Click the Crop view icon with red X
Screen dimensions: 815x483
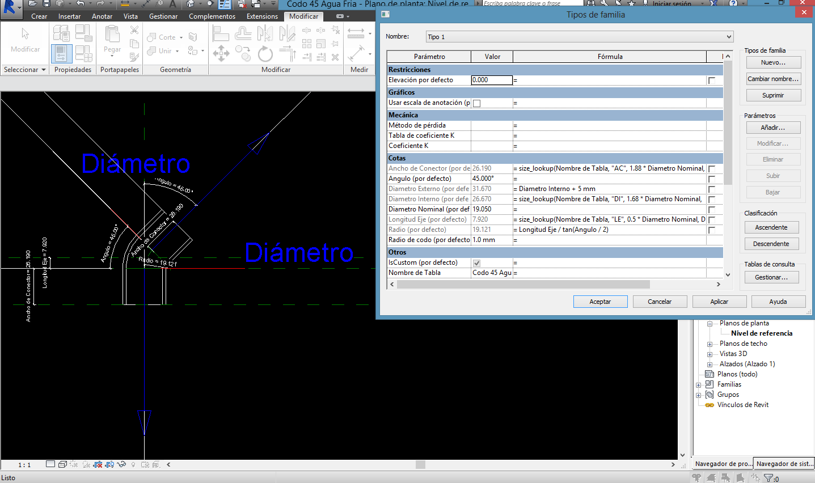click(98, 464)
